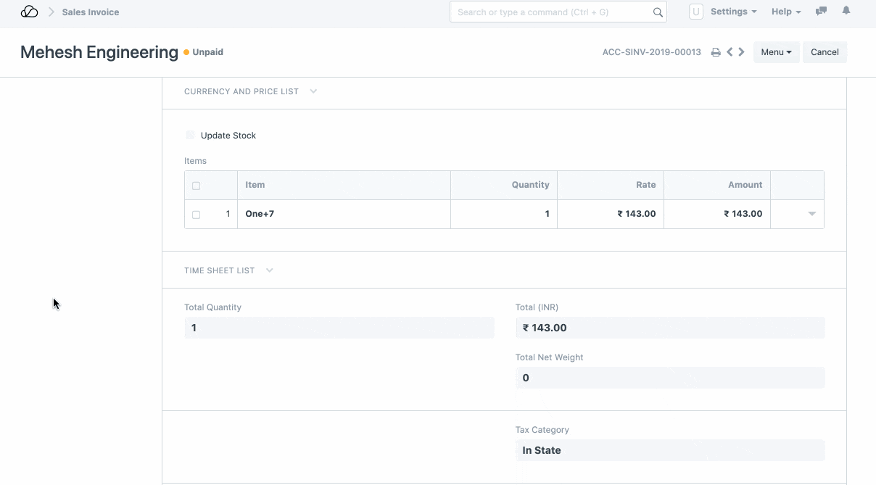Viewport: 876px width, 485px height.
Task: Open the chat messages icon
Action: pos(821,12)
